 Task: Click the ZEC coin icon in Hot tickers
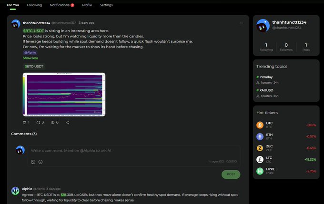pos(260,148)
